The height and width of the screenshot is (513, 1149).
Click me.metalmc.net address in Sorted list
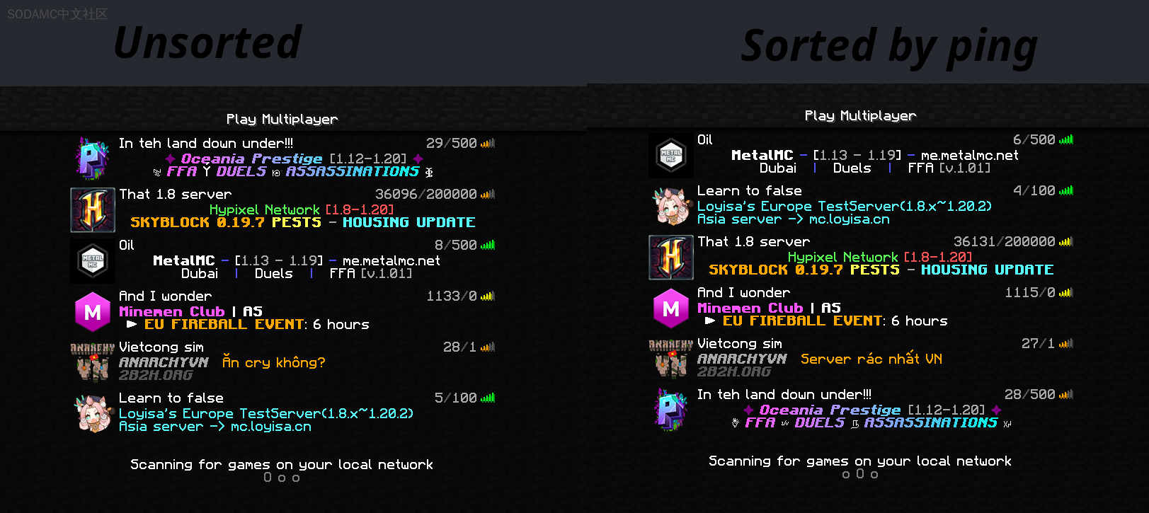point(970,155)
